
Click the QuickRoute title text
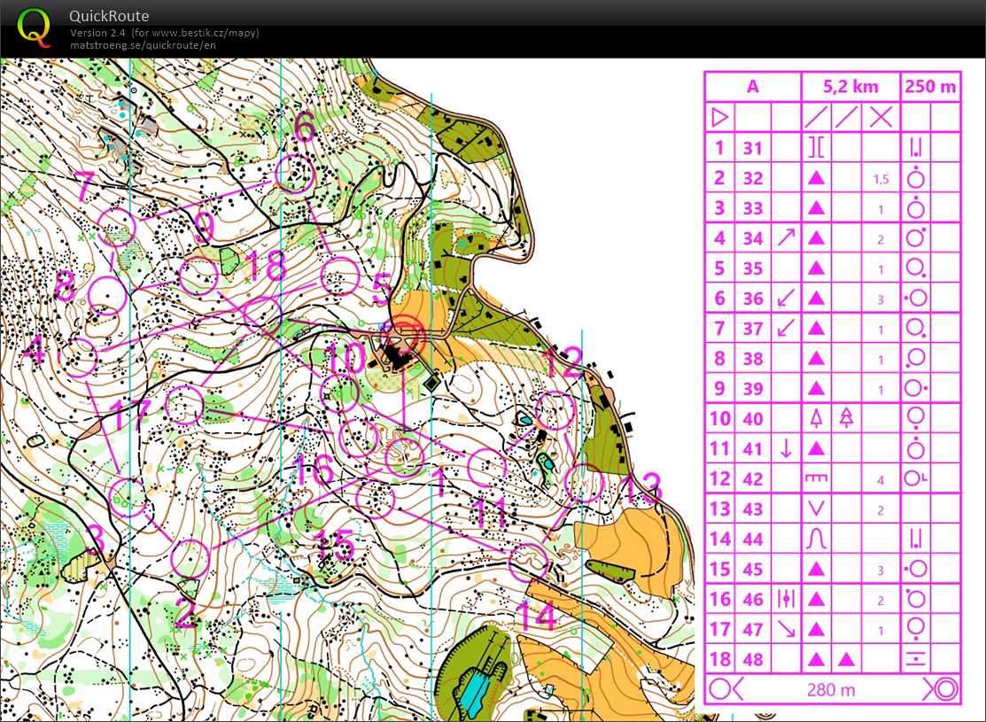109,16
